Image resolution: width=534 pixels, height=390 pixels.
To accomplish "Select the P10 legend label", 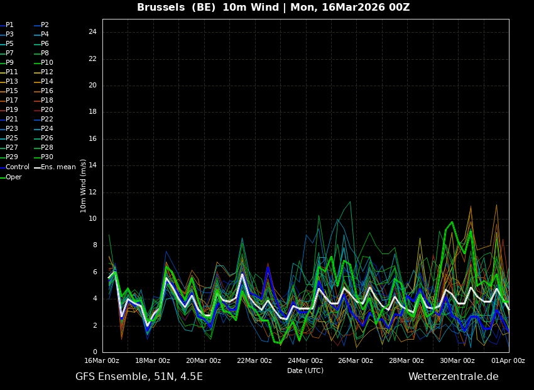I will tap(47, 63).
